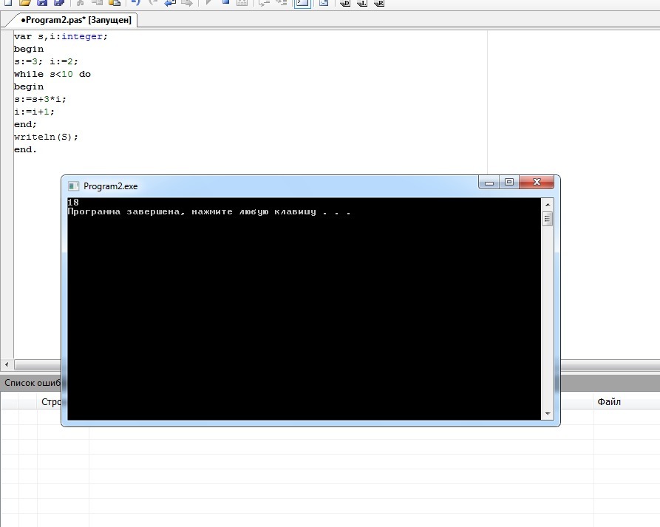The height and width of the screenshot is (527, 660).
Task: Click the Format Code toolbar icon
Action: click(x=323, y=2)
